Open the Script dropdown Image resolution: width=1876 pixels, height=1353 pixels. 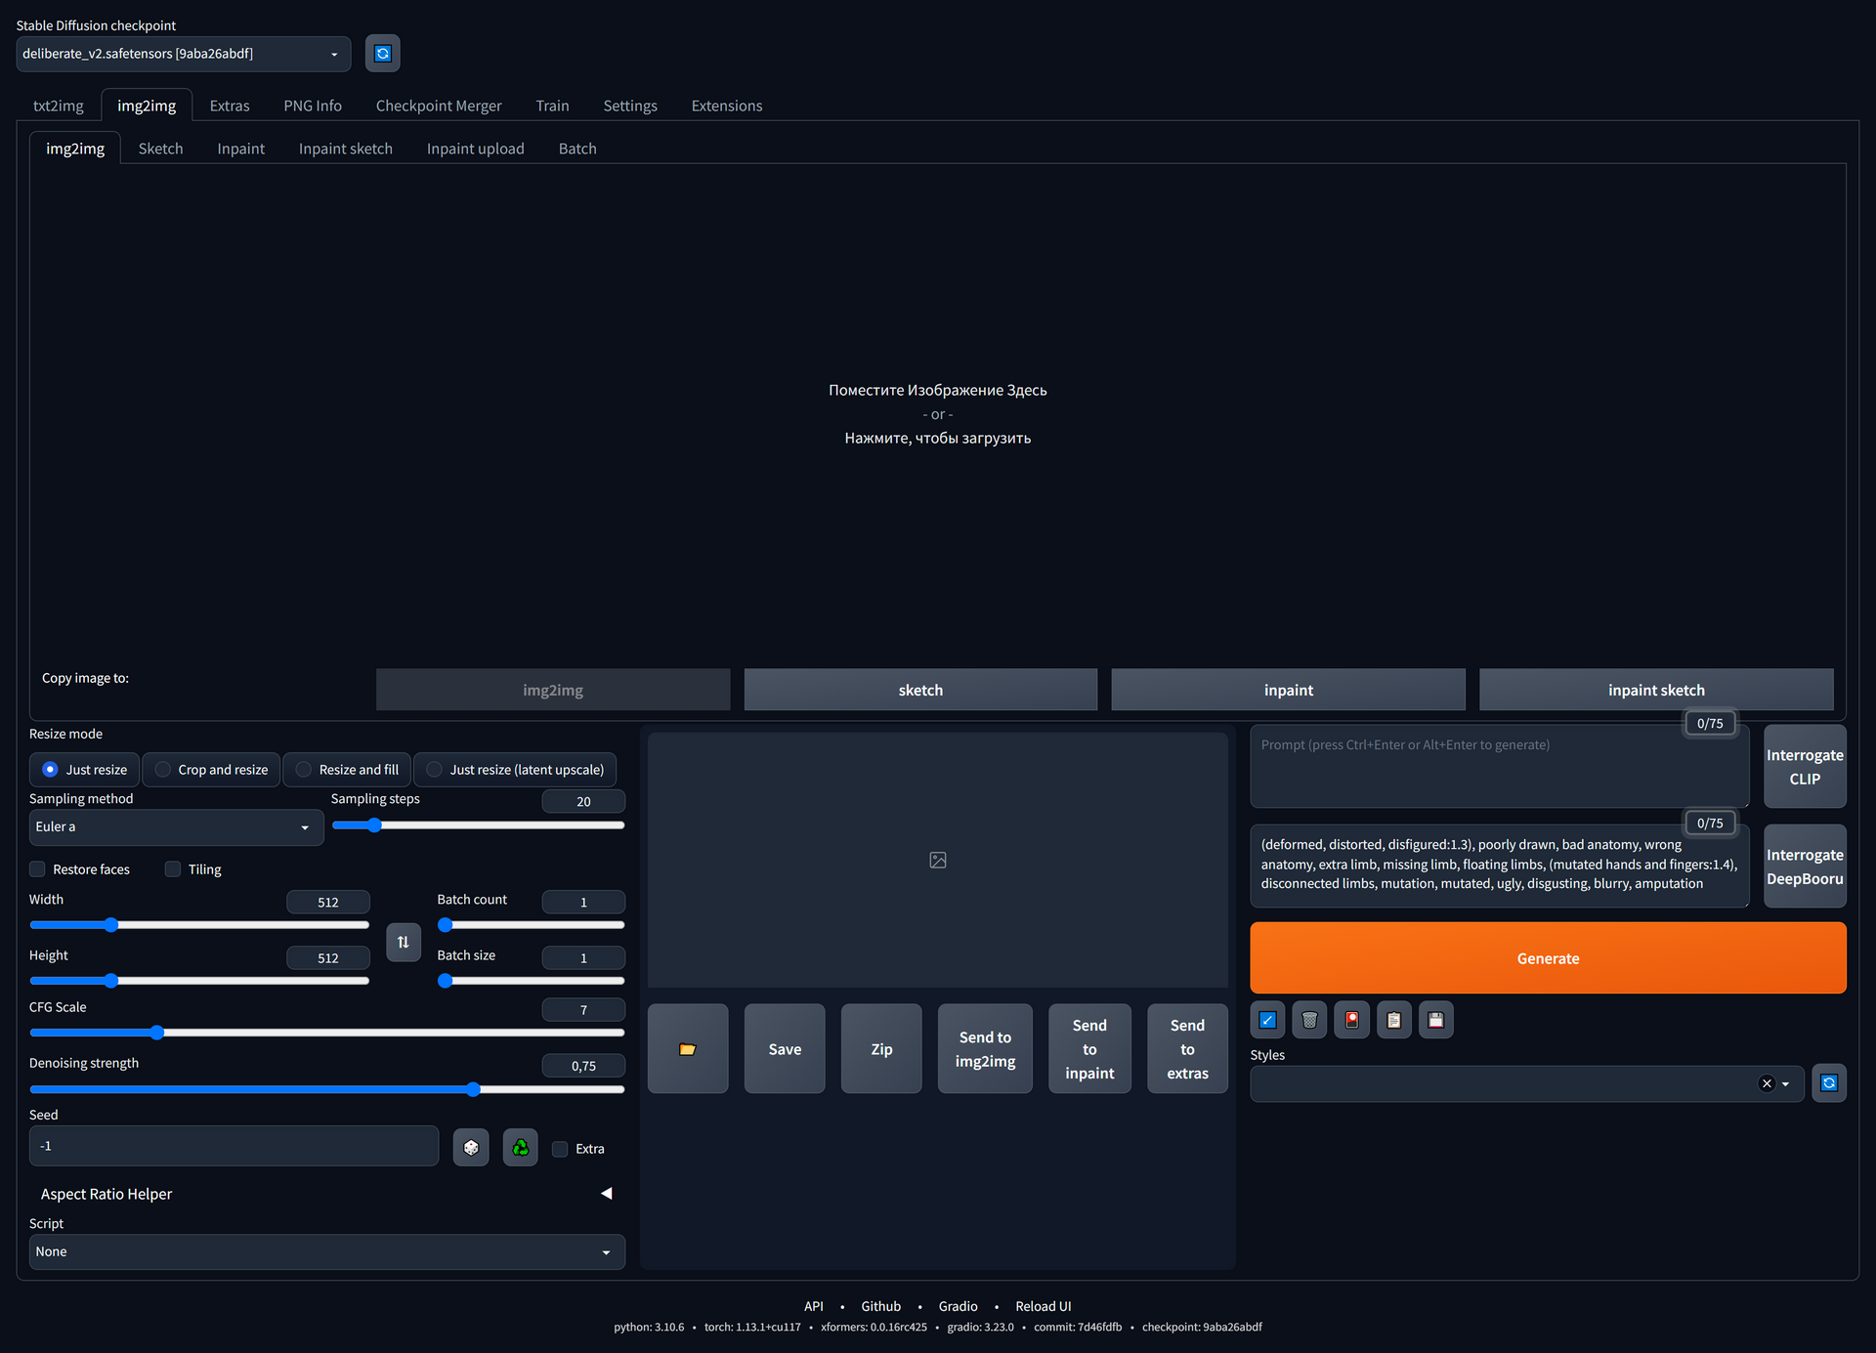pos(326,1252)
